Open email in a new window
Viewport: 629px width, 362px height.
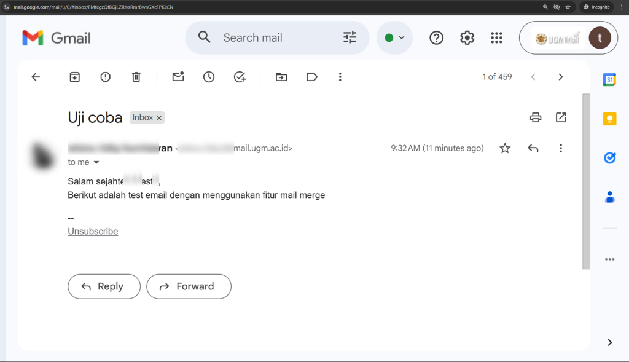point(561,117)
